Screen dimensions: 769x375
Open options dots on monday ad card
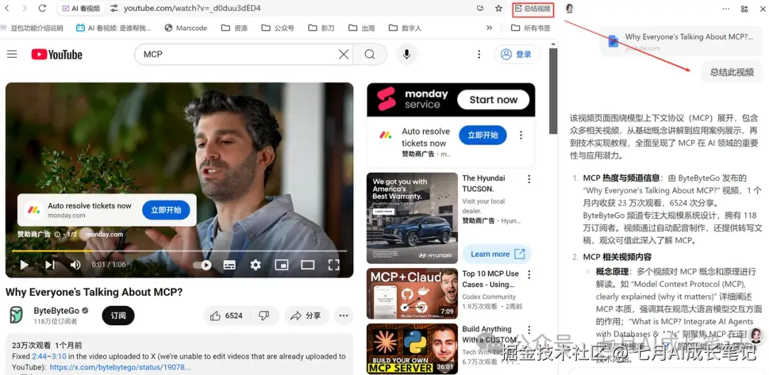pyautogui.click(x=520, y=135)
